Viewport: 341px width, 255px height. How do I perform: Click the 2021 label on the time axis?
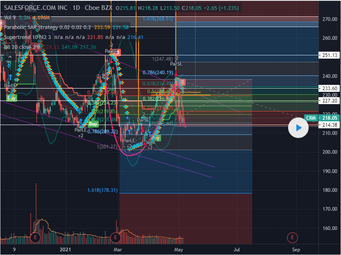65,249
